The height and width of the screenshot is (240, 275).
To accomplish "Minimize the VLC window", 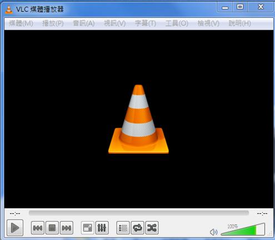I will tap(225, 7).
